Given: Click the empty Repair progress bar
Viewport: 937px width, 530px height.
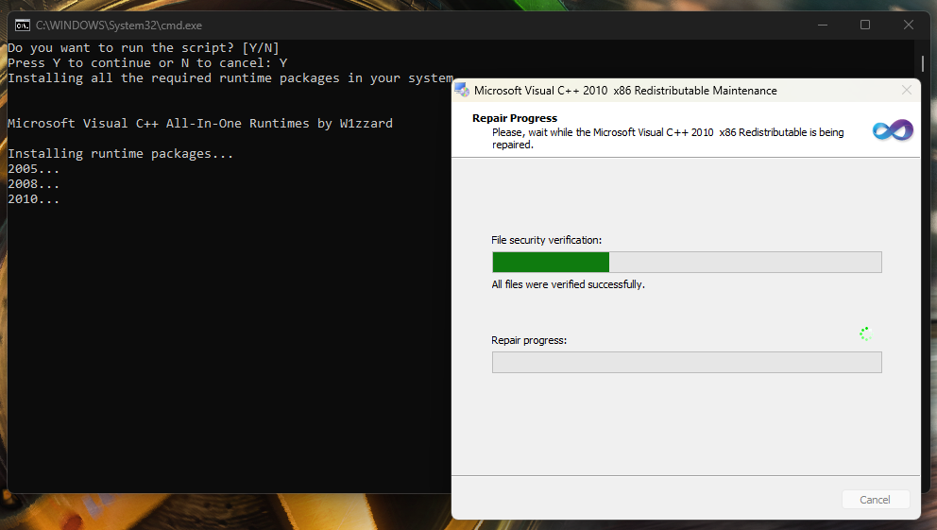Looking at the screenshot, I should pos(687,363).
